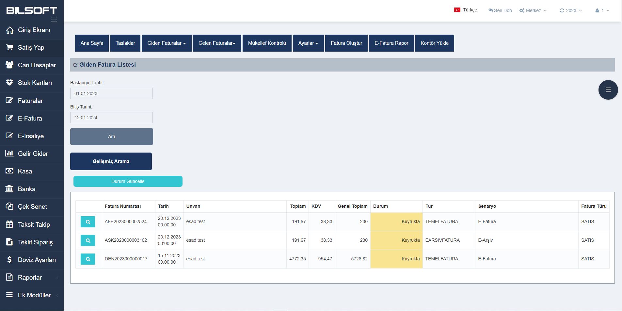The width and height of the screenshot is (622, 311).
Task: Click the Turkish flag language icon
Action: 457,10
